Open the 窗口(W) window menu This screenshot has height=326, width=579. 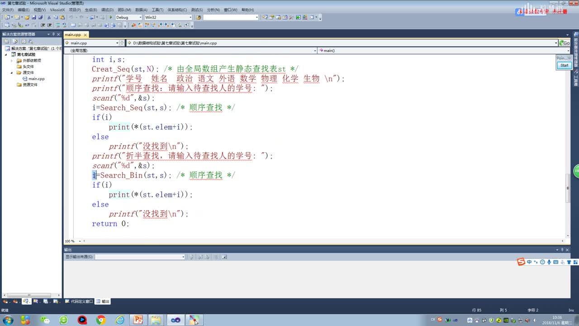pos(231,10)
